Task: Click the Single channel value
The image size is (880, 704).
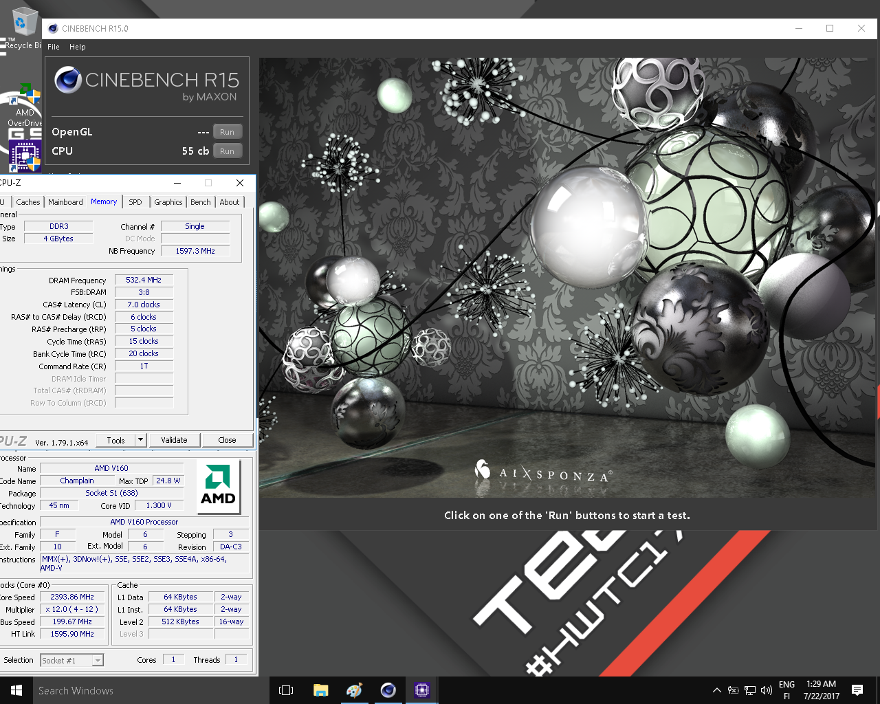Action: click(195, 226)
